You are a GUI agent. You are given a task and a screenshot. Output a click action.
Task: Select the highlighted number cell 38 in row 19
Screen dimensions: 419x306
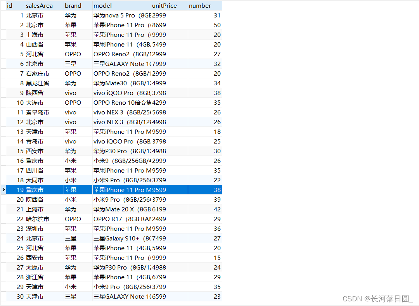click(205, 190)
